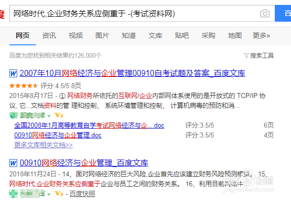The height and width of the screenshot is (200, 291).
Task: Open the 知道 tab
Action: click(129, 35)
